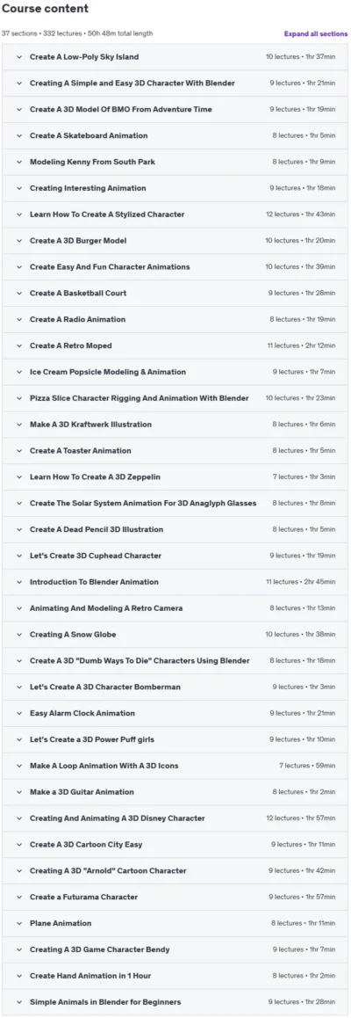The height and width of the screenshot is (1018, 351).
Task: Open the Easy Alarm Clock Animation section
Action: coord(175,713)
